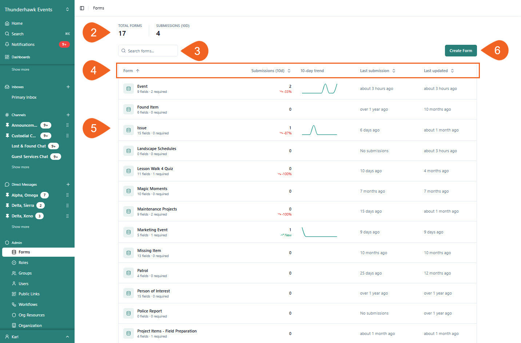Screen dimensions: 521x343
Task: Show more channels
Action: (20, 167)
